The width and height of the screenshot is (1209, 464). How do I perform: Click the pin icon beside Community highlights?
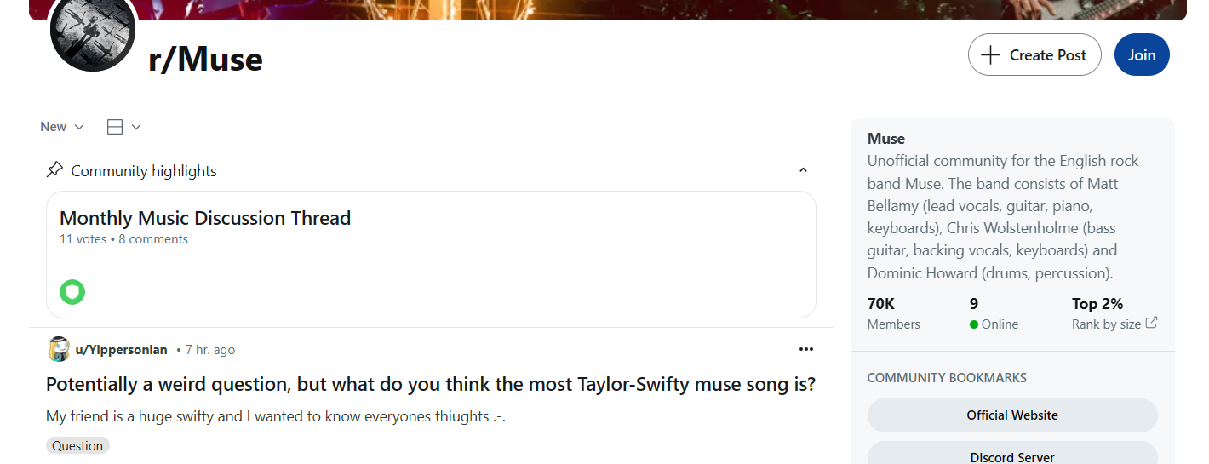pos(54,170)
